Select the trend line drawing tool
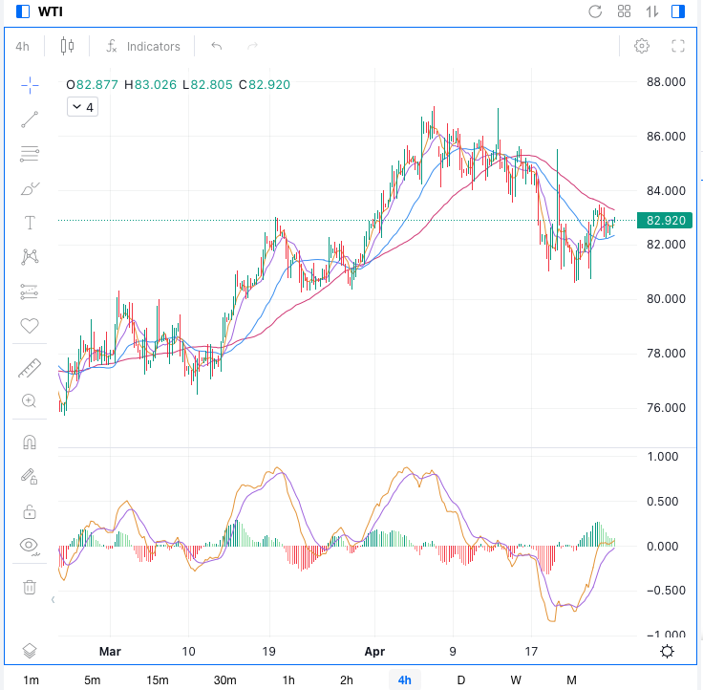Viewport: 703px width, 690px height. tap(30, 119)
